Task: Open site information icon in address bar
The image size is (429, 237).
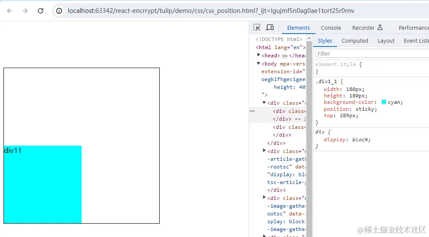Action: coord(59,11)
